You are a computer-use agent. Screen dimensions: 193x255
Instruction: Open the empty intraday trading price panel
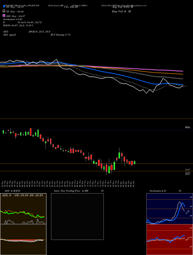77,216
